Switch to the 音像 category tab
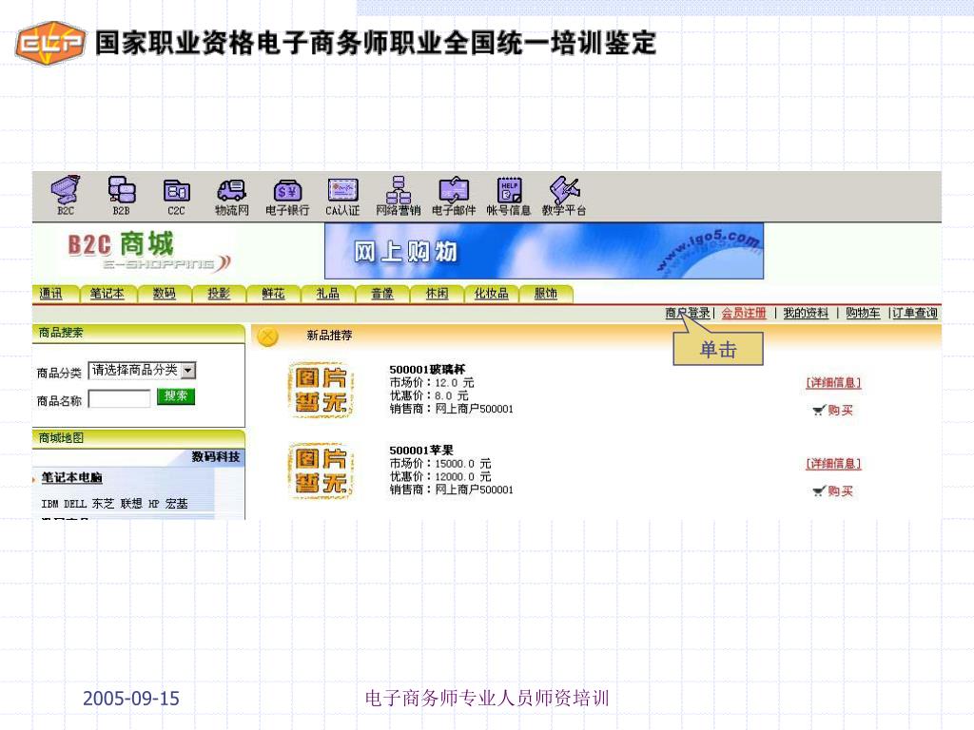The height and width of the screenshot is (730, 974). pos(382,294)
